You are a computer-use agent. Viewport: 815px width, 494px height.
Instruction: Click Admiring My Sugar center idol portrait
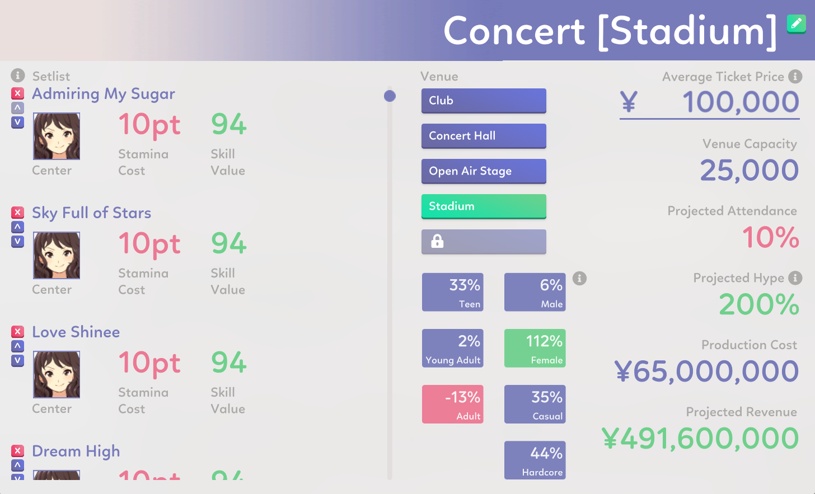[57, 137]
